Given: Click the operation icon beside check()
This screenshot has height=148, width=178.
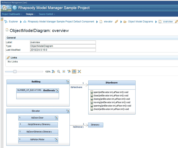Looking at the screenshot, I should pos(92,109).
